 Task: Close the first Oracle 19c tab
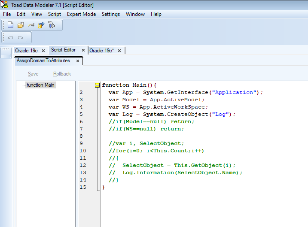[x=43, y=51]
